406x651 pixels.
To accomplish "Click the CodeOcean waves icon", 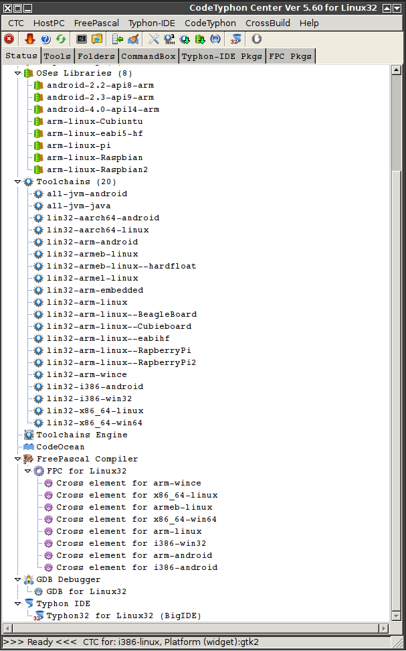I will pos(29,447).
